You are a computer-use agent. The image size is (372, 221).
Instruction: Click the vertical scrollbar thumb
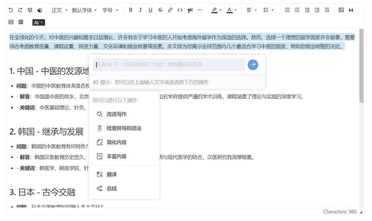click(x=361, y=65)
